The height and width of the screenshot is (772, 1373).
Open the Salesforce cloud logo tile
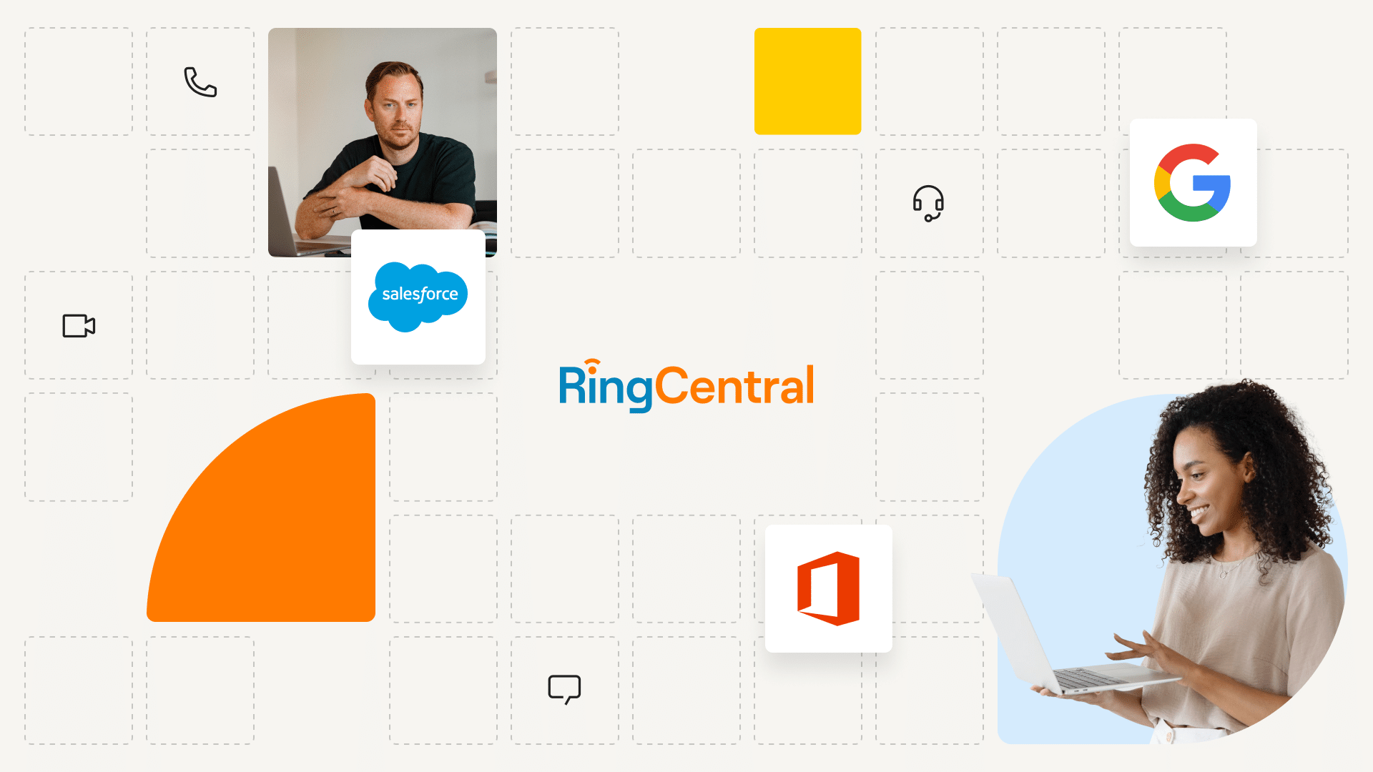(x=418, y=297)
